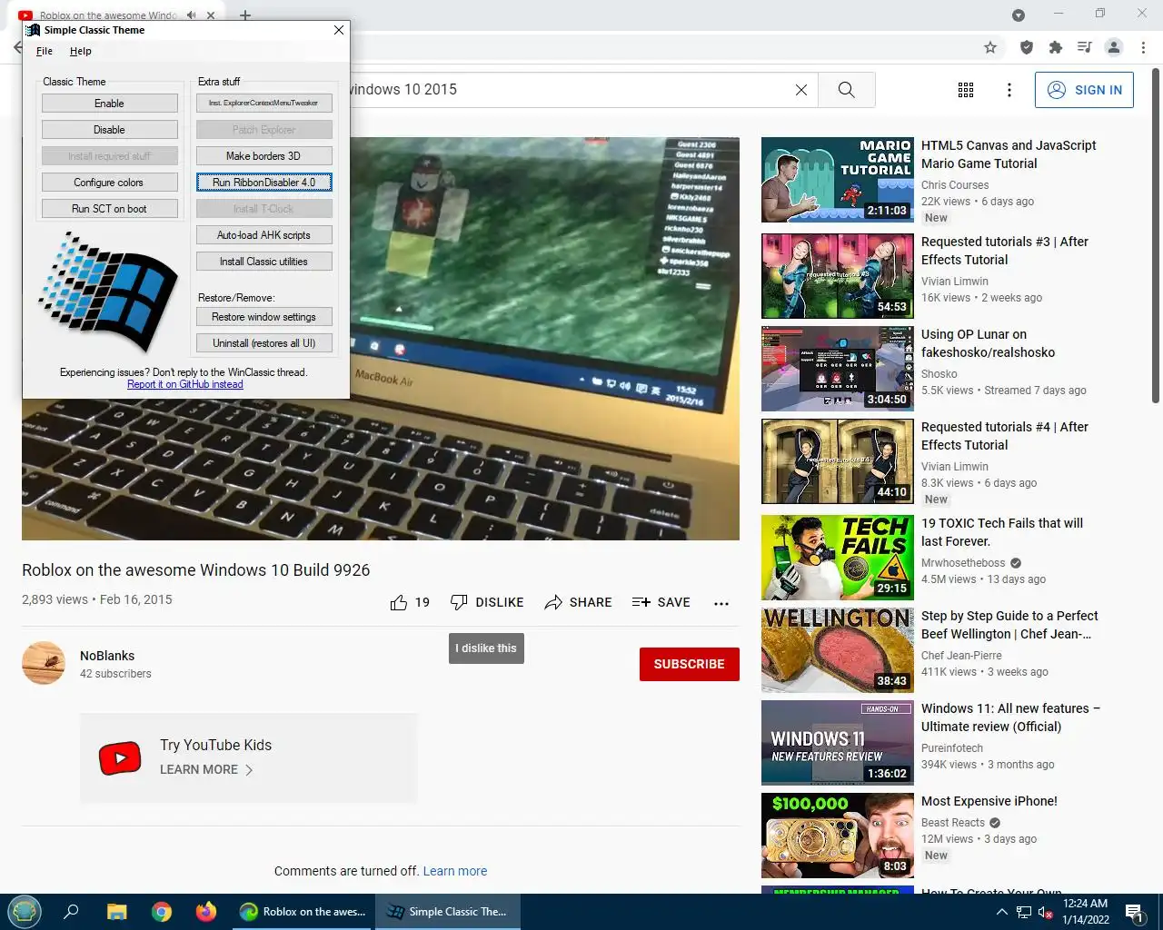This screenshot has height=930, width=1163.
Task: Open the NoBlanks channel name
Action: [x=107, y=656]
